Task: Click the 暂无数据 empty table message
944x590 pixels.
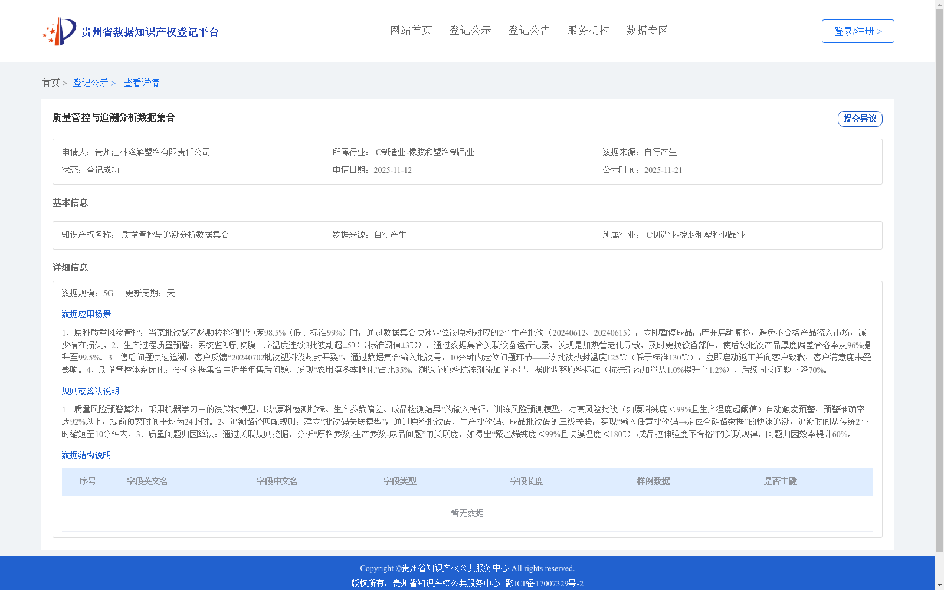Action: click(x=467, y=513)
